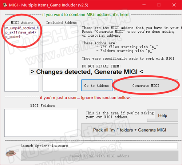Click the 'Launch Options' label
182x165 pixels.
tap(35, 146)
